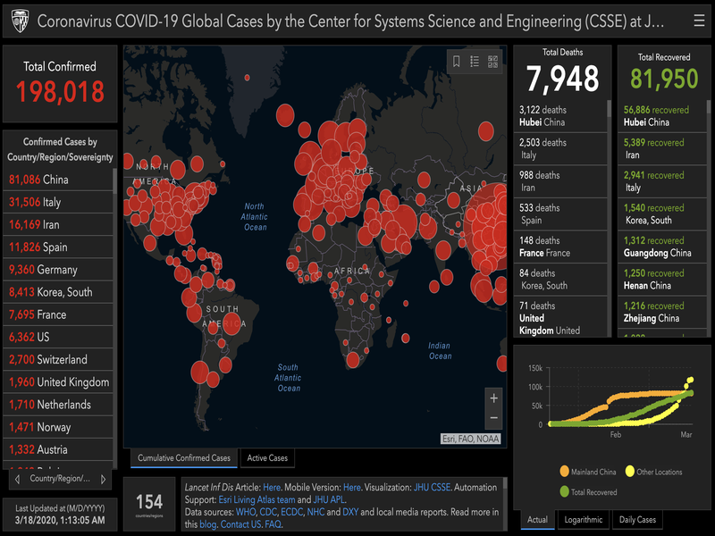Open the Lancet article Here link
715x536 pixels.
click(272, 487)
